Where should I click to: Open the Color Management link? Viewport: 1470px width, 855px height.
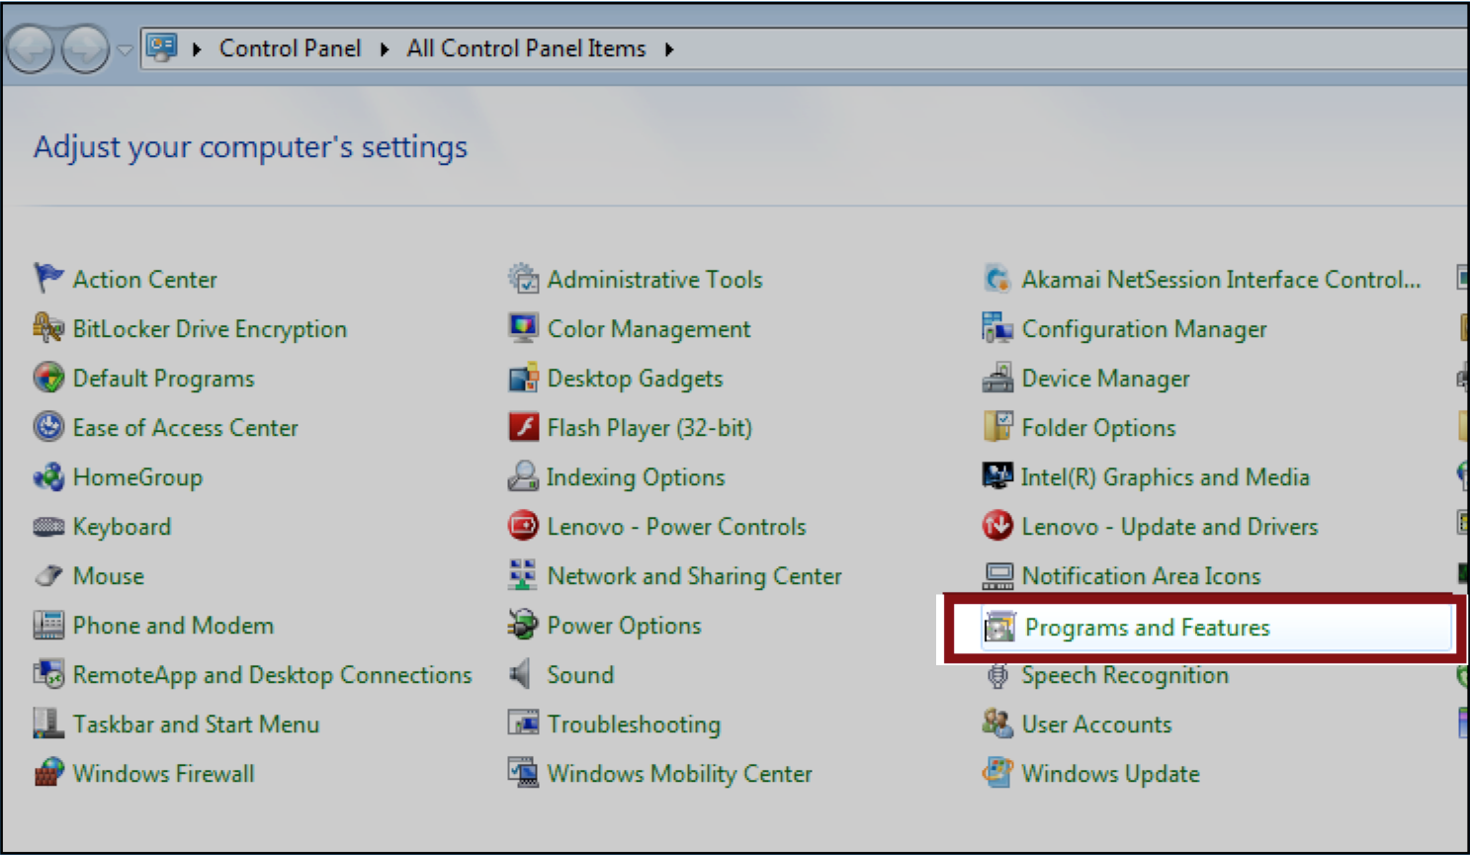click(x=649, y=329)
